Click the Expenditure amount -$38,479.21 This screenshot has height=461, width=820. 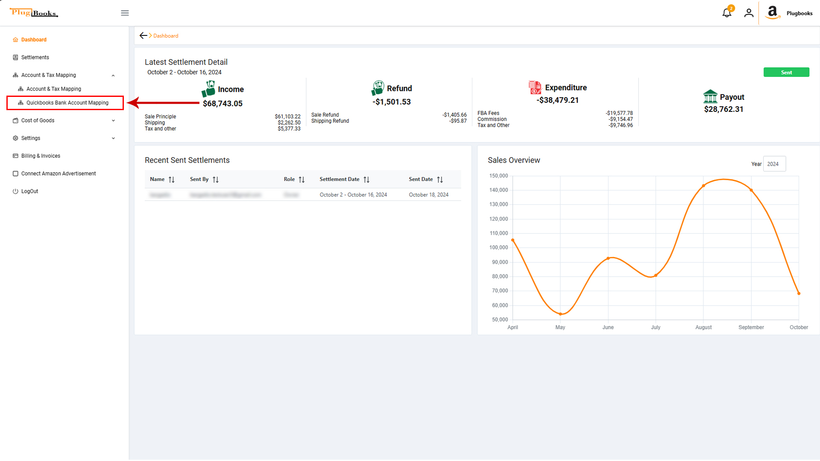pyautogui.click(x=557, y=100)
